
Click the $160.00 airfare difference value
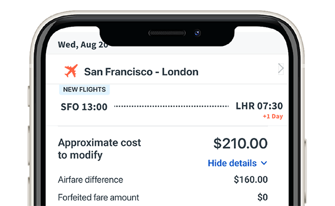[250, 179]
